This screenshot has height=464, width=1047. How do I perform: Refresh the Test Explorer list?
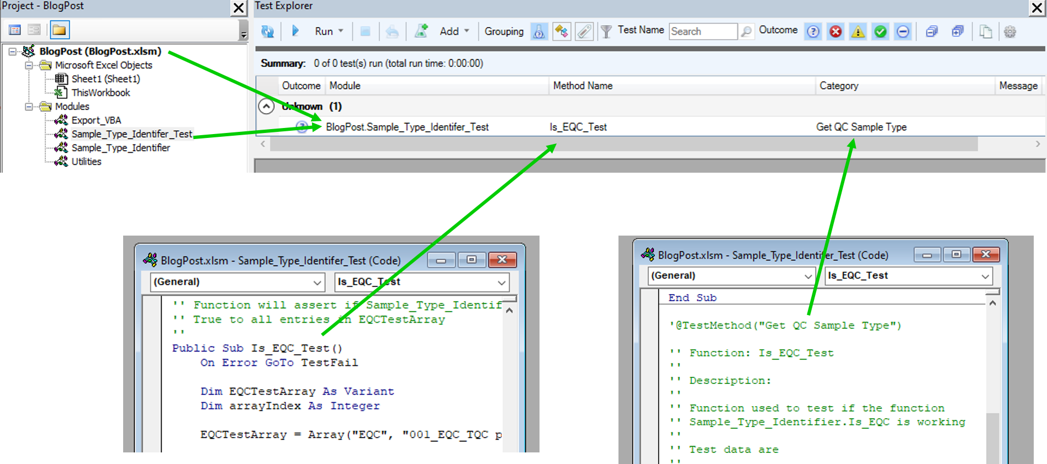click(x=267, y=31)
